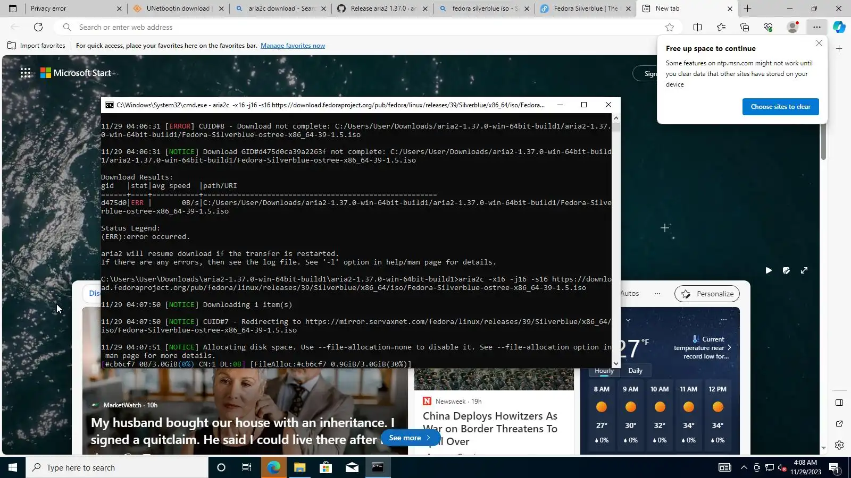Play the background video
The width and height of the screenshot is (851, 478).
pyautogui.click(x=769, y=270)
